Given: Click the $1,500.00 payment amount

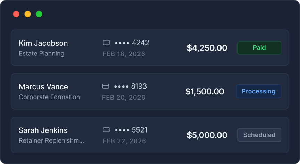Looking at the screenshot, I should pyautogui.click(x=205, y=92).
